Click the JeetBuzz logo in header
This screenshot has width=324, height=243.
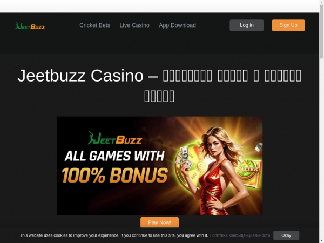click(x=30, y=26)
